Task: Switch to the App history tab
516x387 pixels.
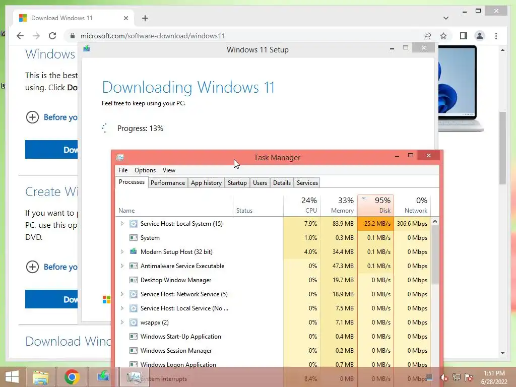Action: click(206, 182)
